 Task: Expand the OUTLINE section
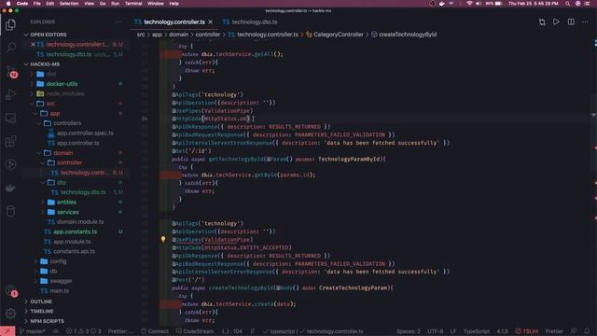pyautogui.click(x=41, y=301)
